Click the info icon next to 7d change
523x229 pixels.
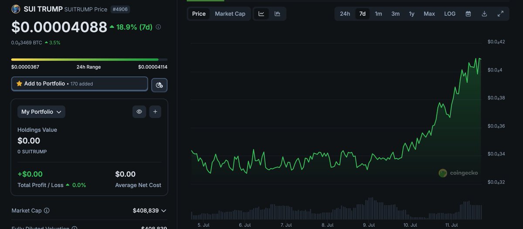point(158,27)
